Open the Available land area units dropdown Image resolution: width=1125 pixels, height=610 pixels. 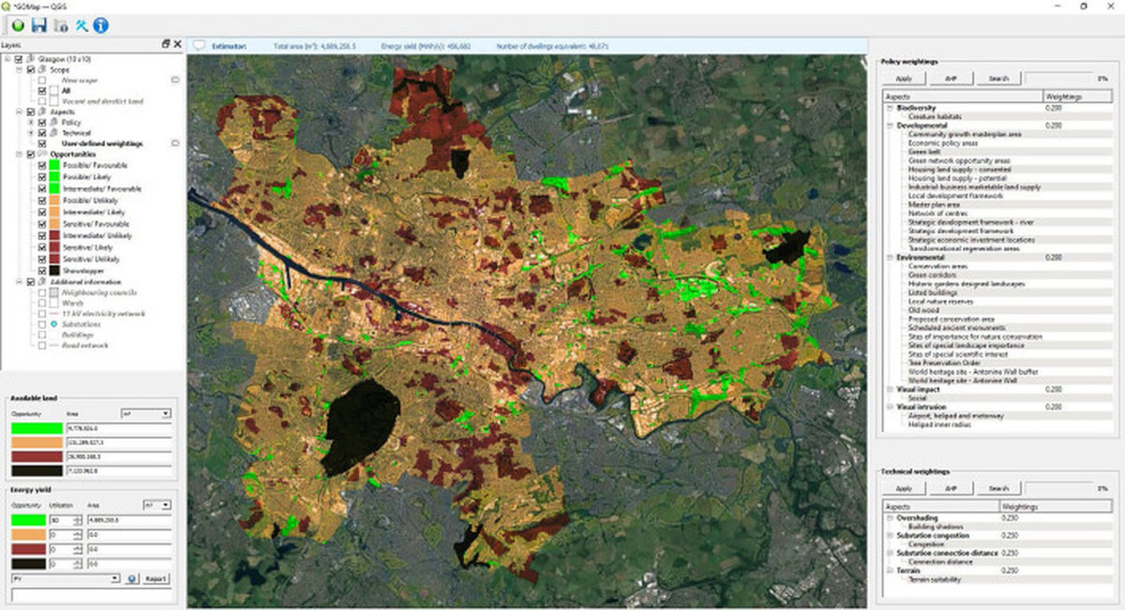pyautogui.click(x=145, y=413)
